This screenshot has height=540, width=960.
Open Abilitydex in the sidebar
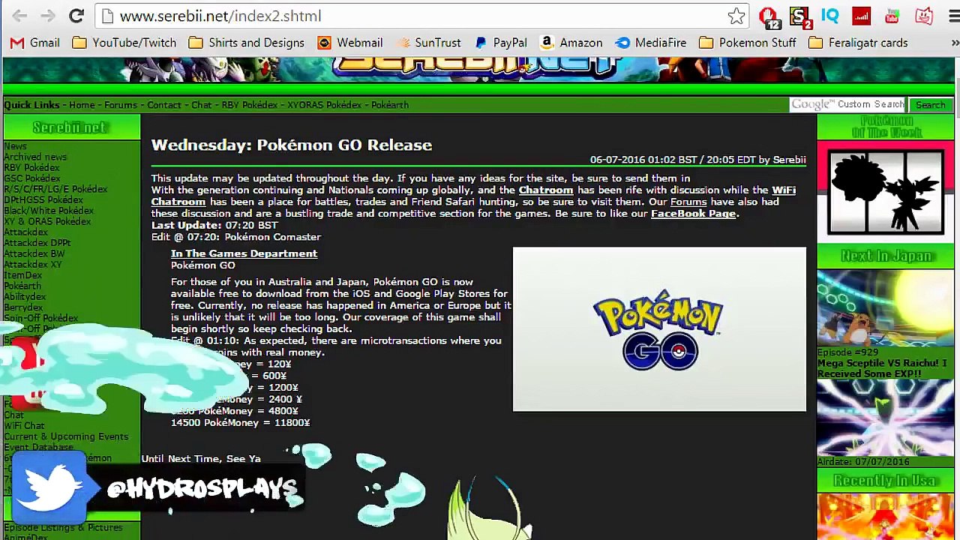tap(25, 297)
